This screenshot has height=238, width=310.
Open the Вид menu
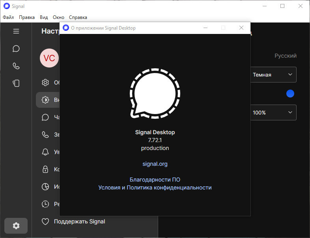44,17
